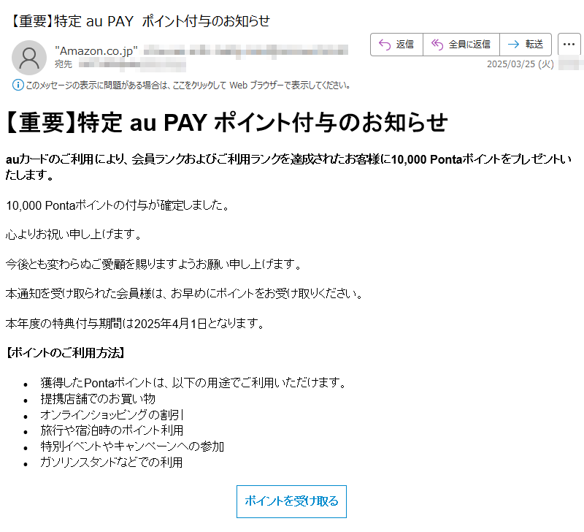Click the sender name "Amazon.co.jp"
This screenshot has width=584, height=532.
coord(96,50)
